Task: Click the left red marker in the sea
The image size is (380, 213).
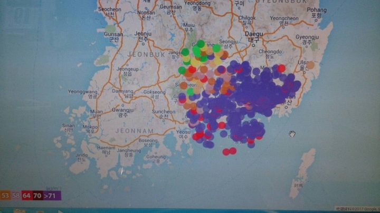Action: click(x=226, y=152)
